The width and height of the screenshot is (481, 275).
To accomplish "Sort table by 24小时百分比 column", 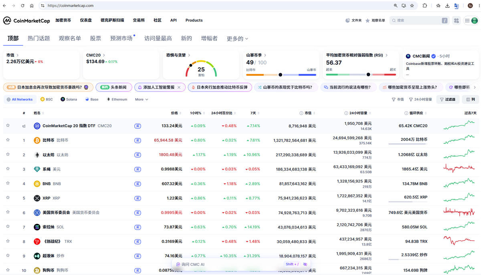I will tap(223, 113).
